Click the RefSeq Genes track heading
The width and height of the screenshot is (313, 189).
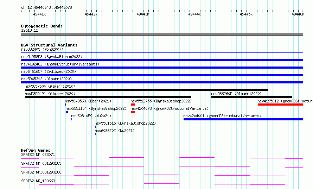(36, 150)
